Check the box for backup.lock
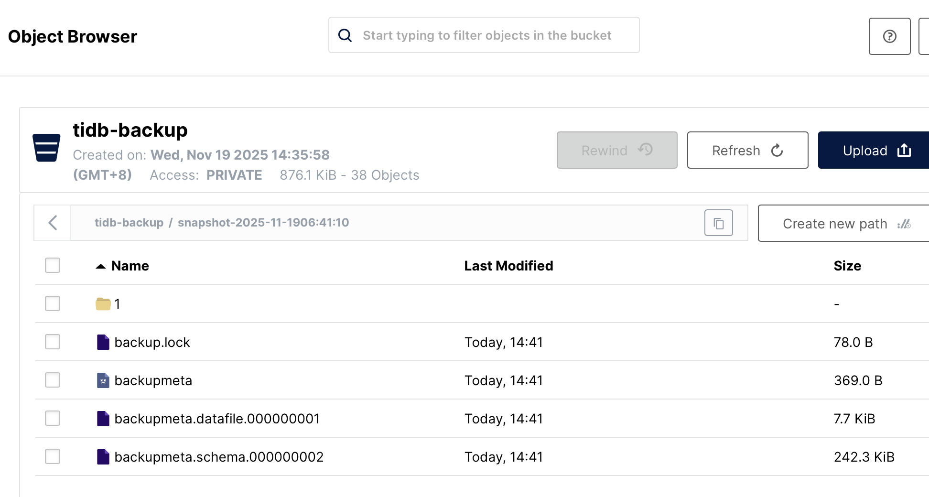This screenshot has width=929, height=497. [53, 342]
